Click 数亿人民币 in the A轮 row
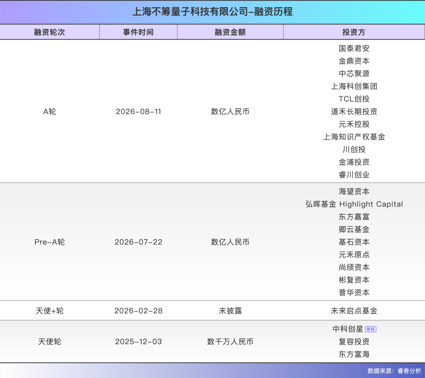425x378 pixels. (230, 111)
